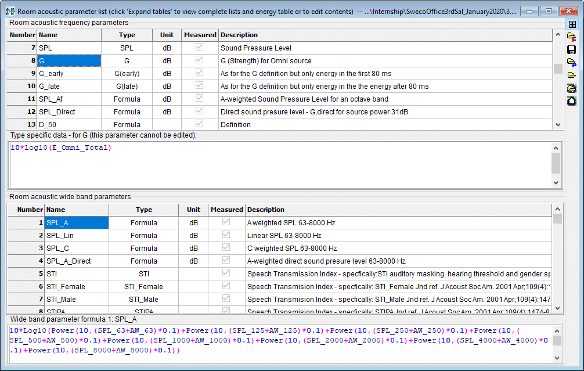This screenshot has width=584, height=371.
Task: Click the 'Sound Pressure Level' description cell
Action: (385, 48)
